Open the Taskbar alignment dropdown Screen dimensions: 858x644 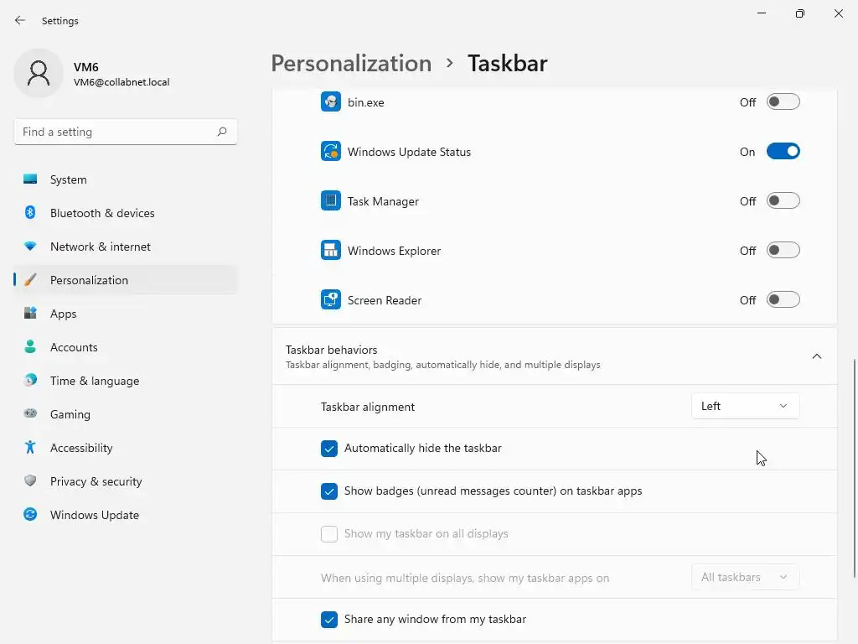point(745,406)
